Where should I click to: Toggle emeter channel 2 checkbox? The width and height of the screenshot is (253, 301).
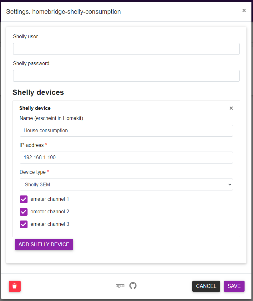pos(23,212)
